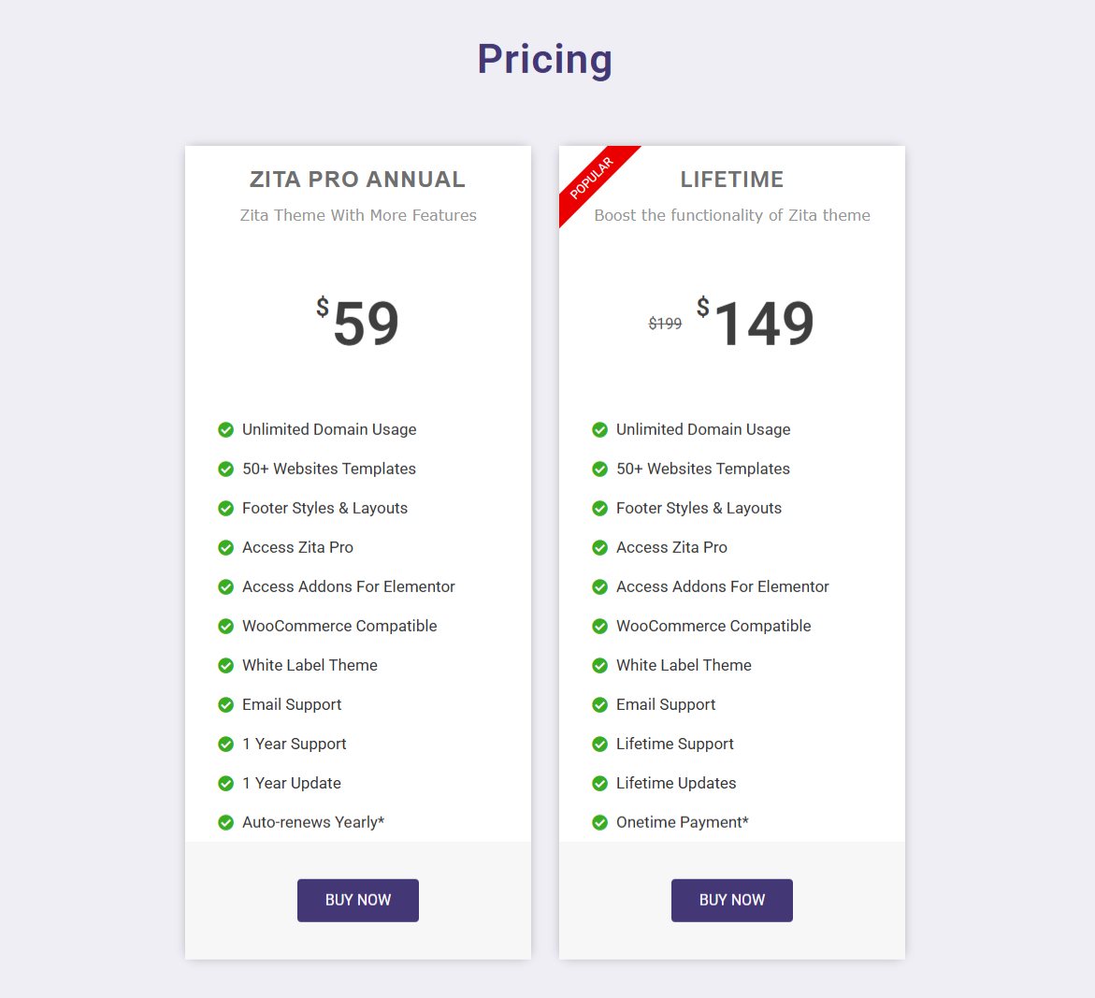Click the $149 lifetime price
1095x998 pixels.
pos(756,323)
